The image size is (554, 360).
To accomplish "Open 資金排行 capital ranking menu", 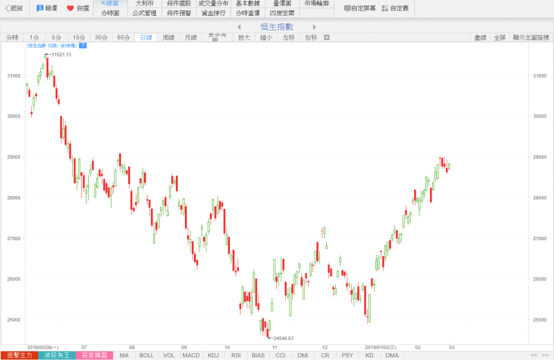I will pos(213,13).
